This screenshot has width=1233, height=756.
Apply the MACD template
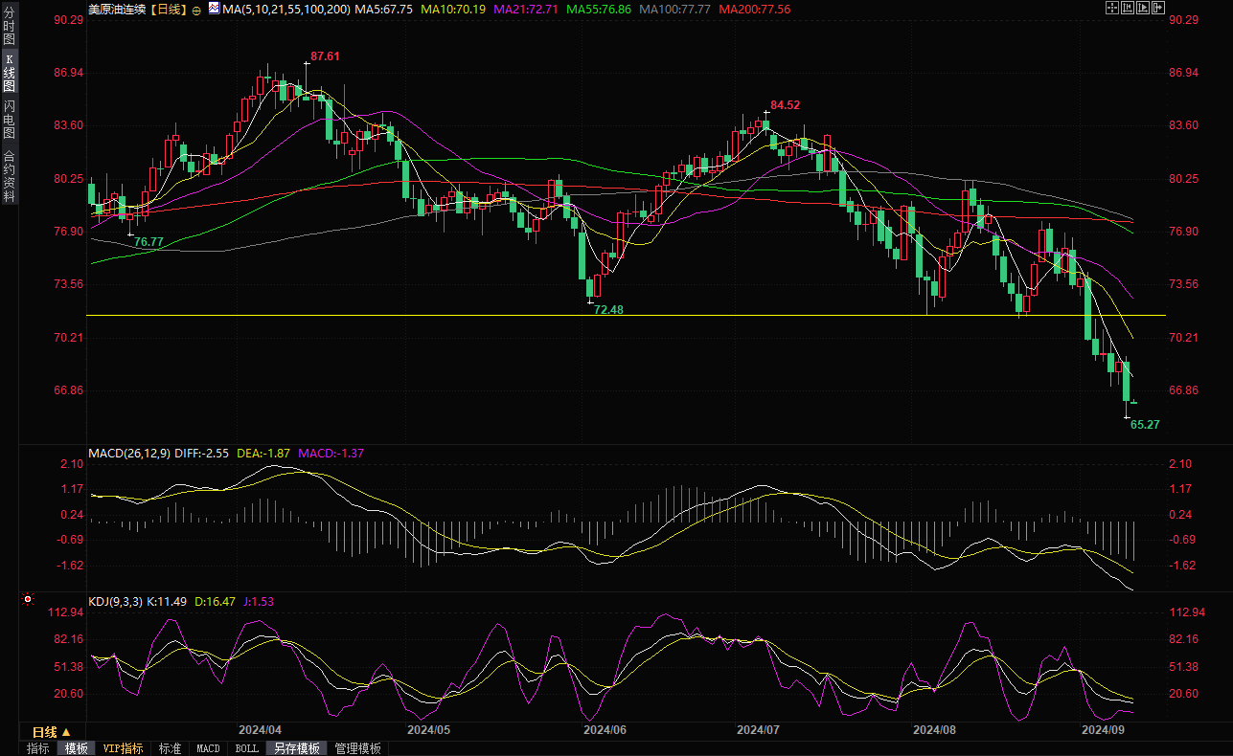(208, 748)
